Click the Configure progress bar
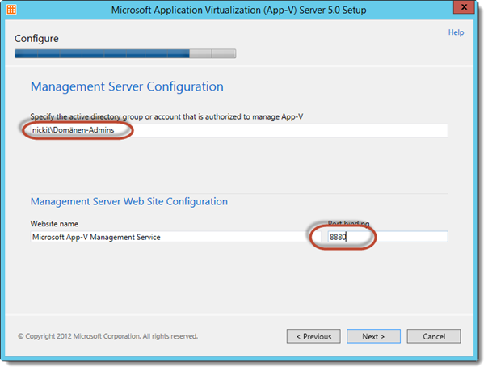This screenshot has width=488, height=371. [125, 53]
